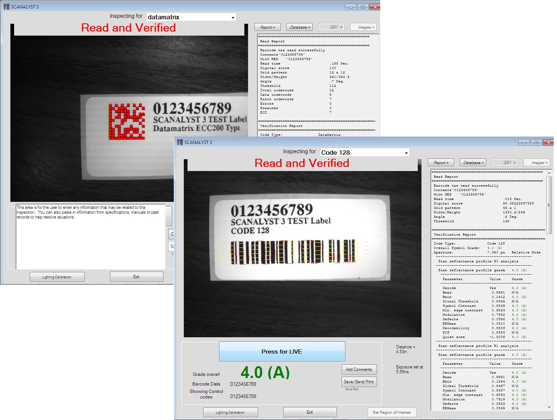Click the 'Error codewords' line in the datamatrix report
This screenshot has height=420, width=557.
point(296,99)
